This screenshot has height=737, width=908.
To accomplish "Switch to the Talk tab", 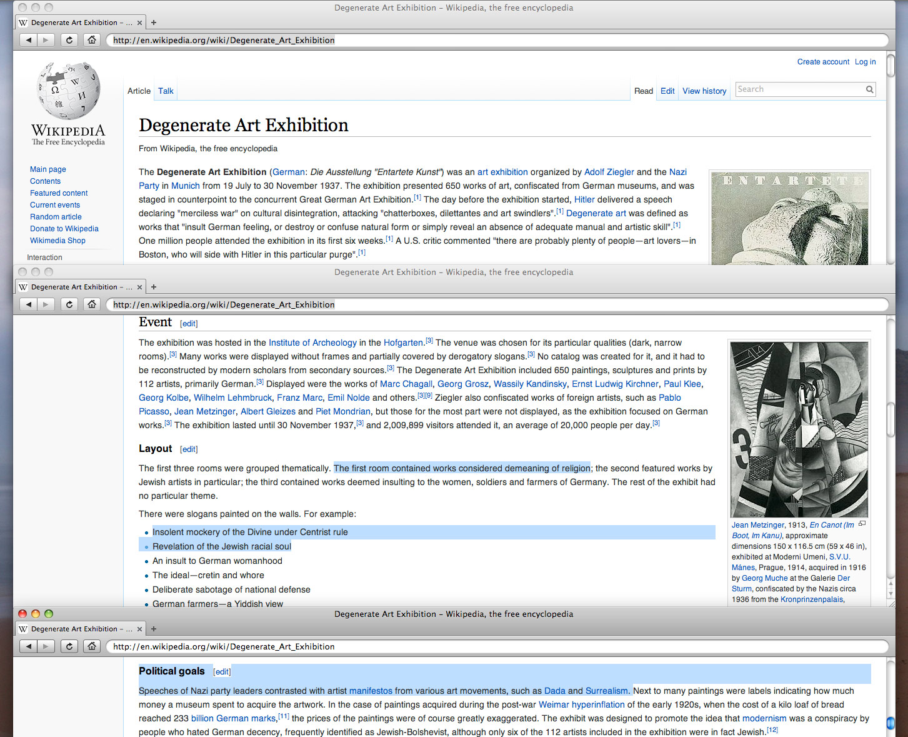I will coord(166,91).
